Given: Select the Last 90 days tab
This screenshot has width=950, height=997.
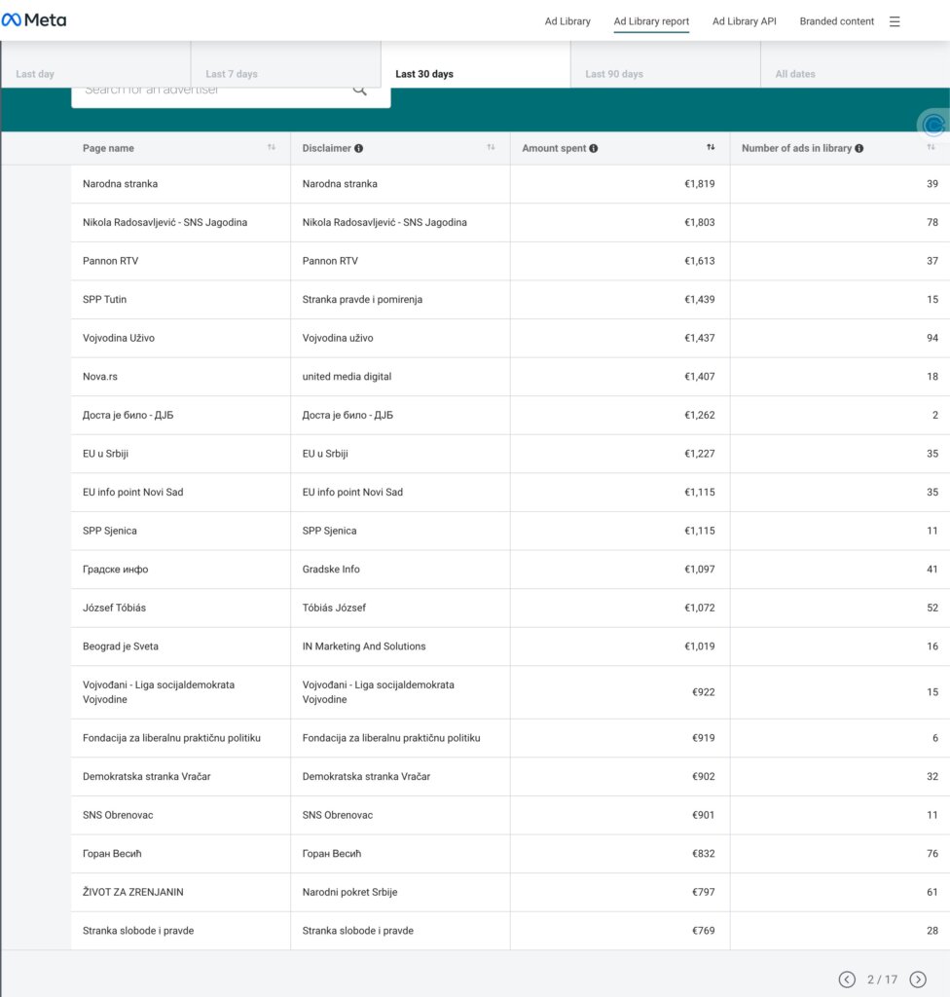Looking at the screenshot, I should point(613,74).
